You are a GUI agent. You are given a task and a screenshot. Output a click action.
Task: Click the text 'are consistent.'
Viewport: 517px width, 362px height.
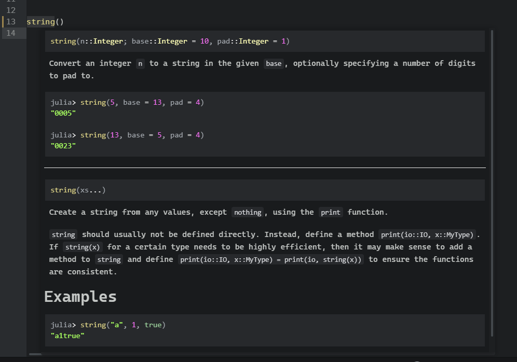83,272
